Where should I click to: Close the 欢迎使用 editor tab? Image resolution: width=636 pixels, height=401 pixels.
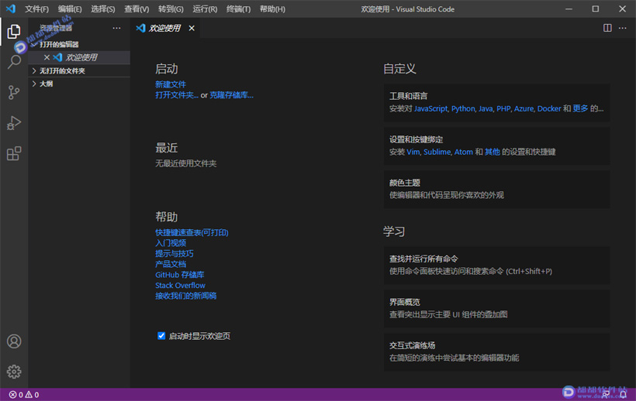point(192,28)
